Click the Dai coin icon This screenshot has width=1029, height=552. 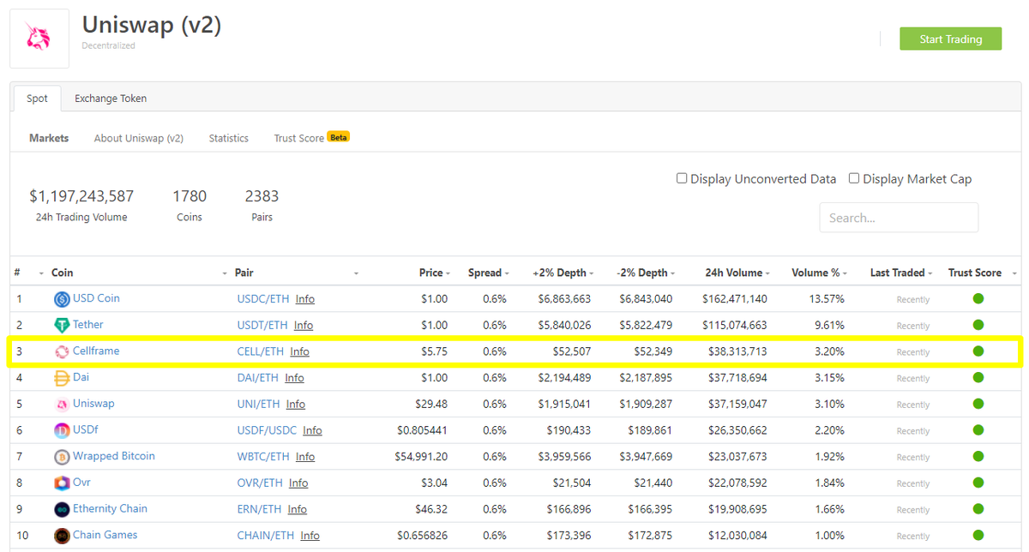point(62,378)
